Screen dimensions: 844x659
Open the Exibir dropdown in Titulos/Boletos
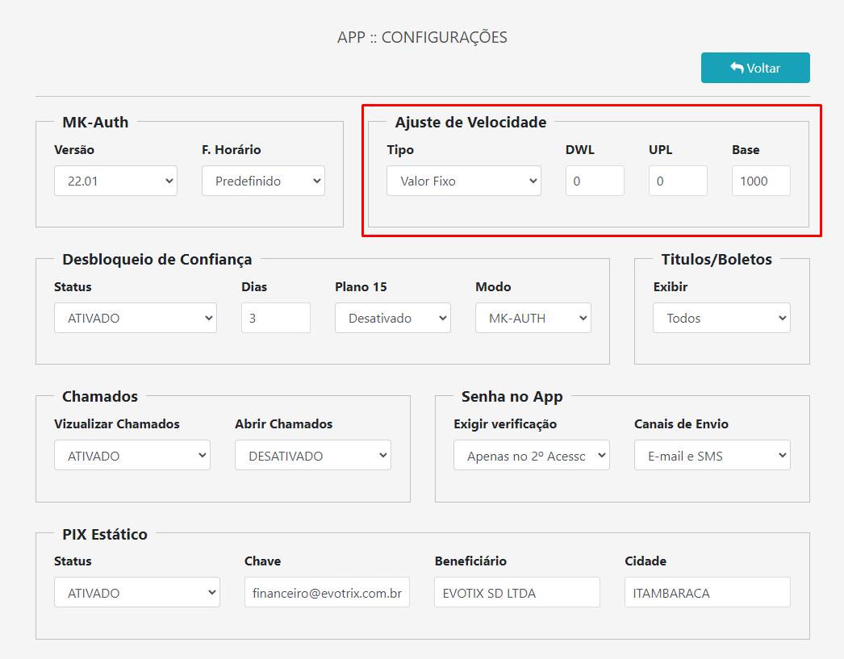click(721, 318)
